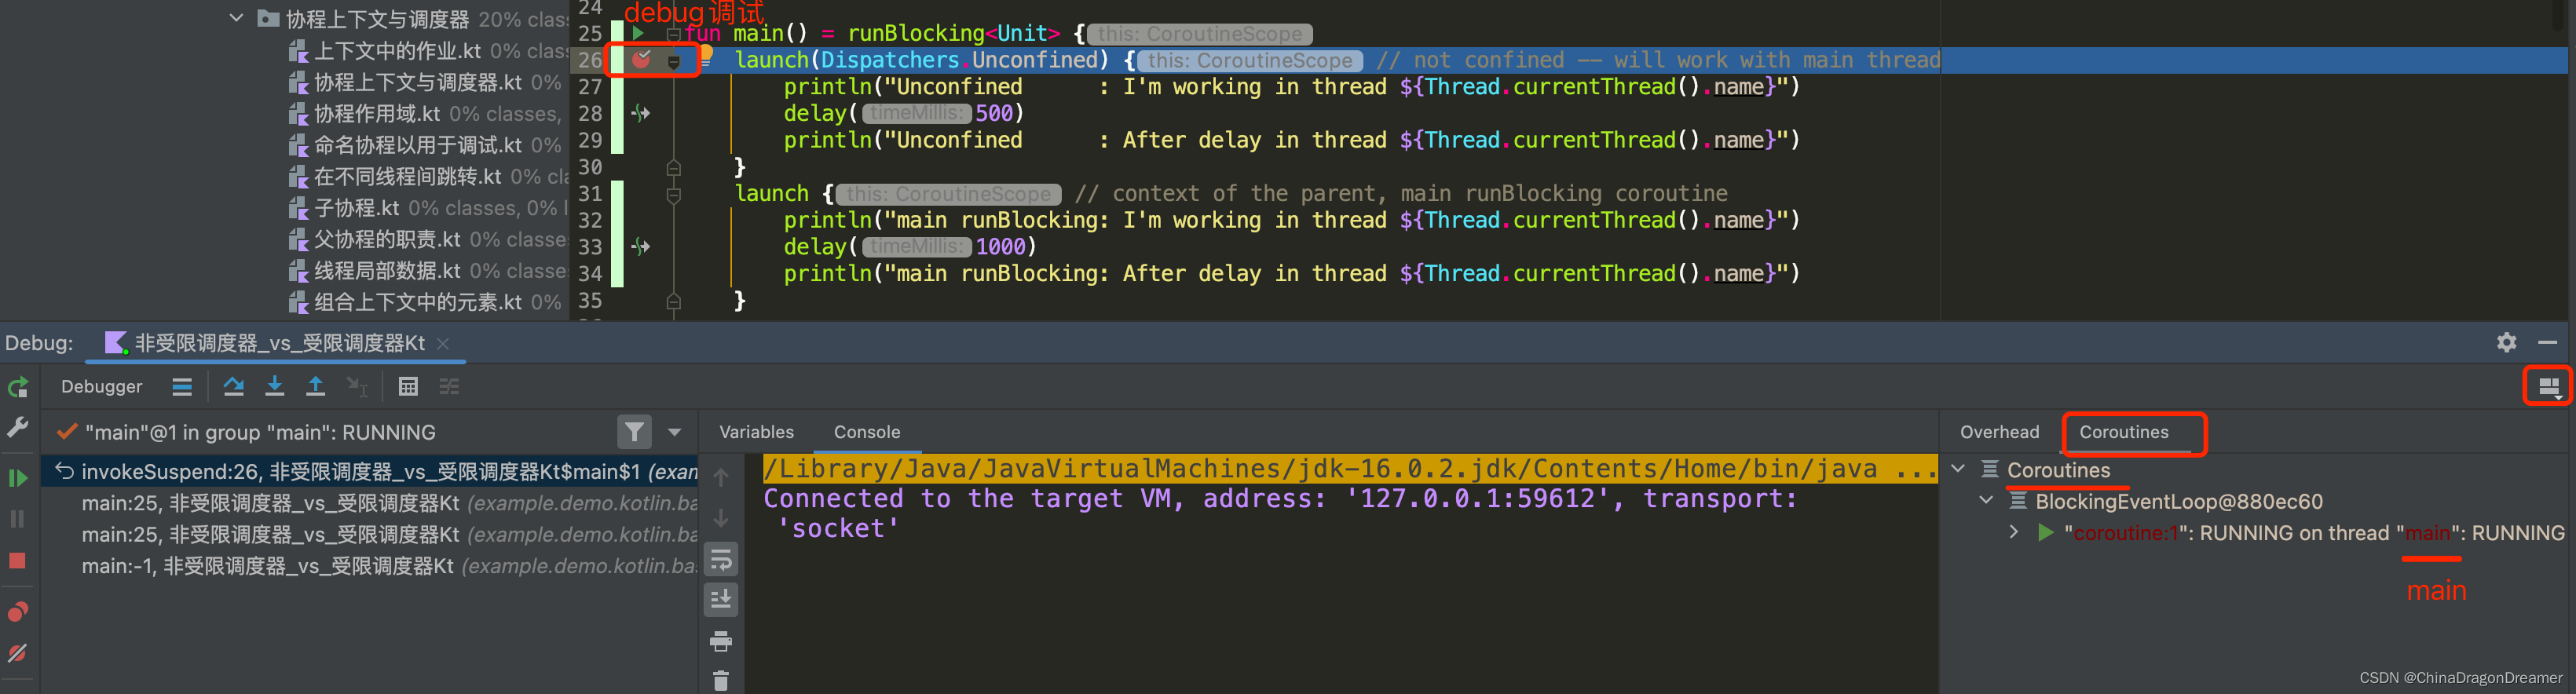Click the suspend call gutter icon line 28
Image resolution: width=2576 pixels, height=694 pixels.
641,113
